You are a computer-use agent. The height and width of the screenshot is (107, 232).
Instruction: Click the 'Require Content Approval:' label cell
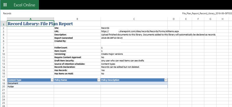(77, 57)
